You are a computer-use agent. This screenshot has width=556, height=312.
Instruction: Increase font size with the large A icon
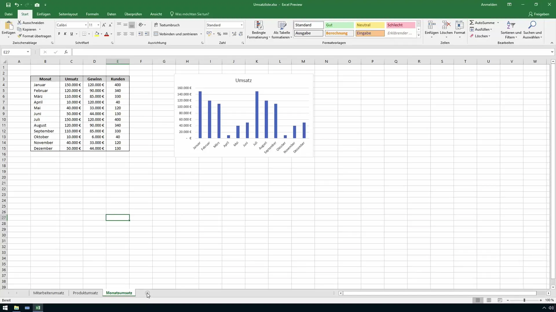click(x=104, y=25)
